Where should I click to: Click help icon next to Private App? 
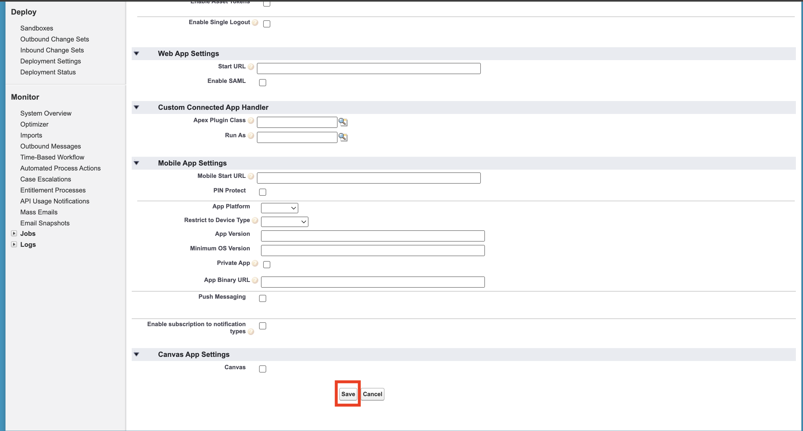[x=255, y=263]
